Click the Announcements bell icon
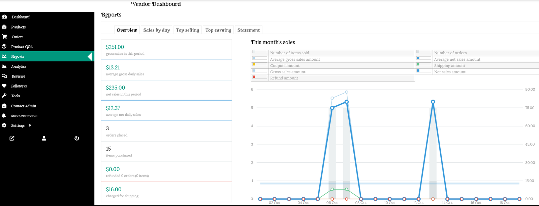The image size is (539, 206). click(x=4, y=115)
